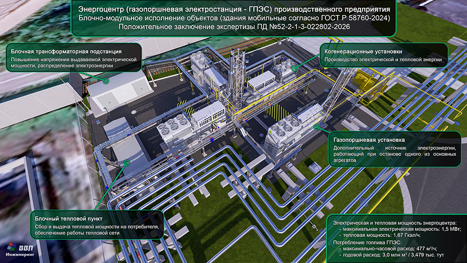
Task: Click 'Электрическая и тепловая мощность энергоцентра:' heading
Action: pyautogui.click(x=395, y=223)
